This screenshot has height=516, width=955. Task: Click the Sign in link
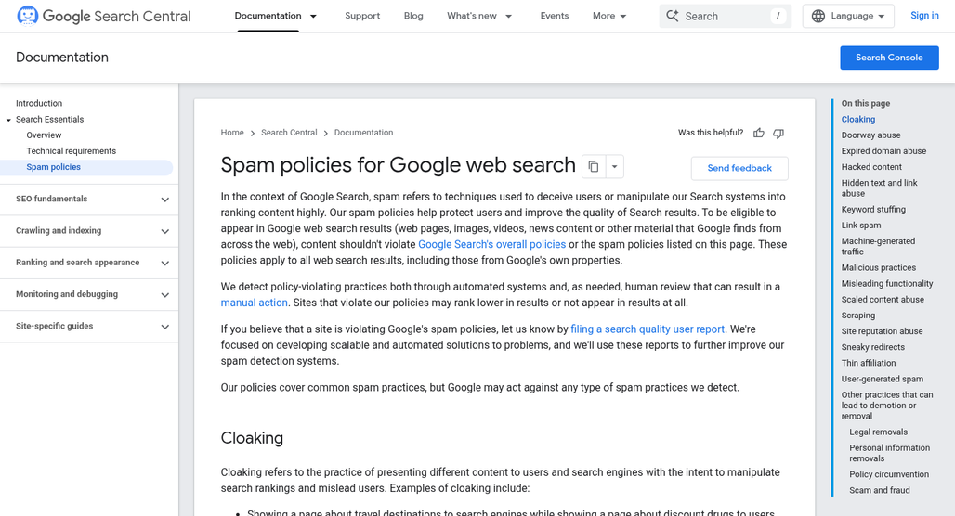pos(924,16)
